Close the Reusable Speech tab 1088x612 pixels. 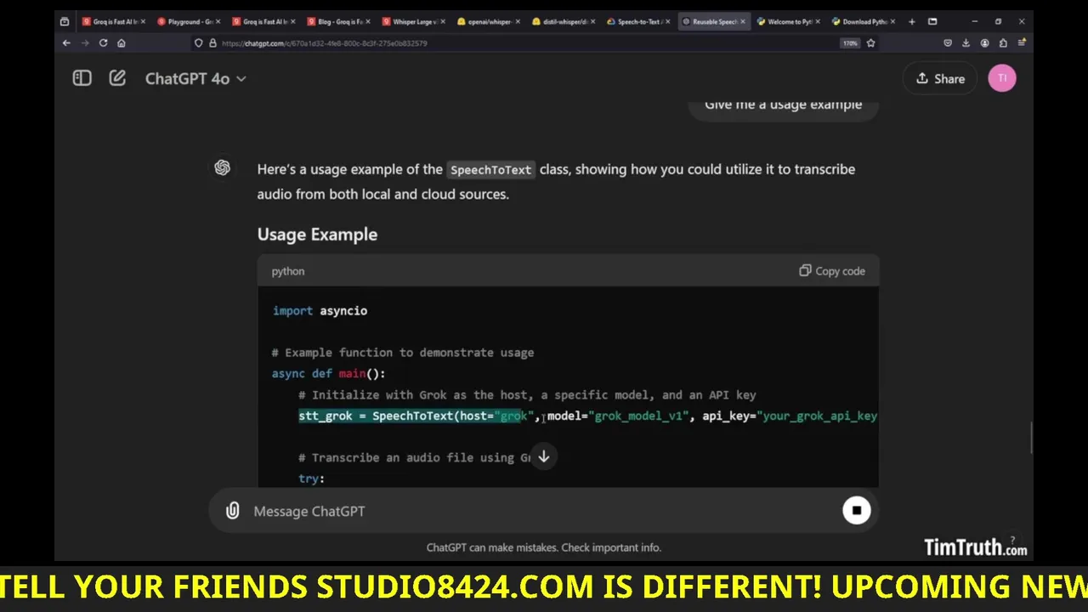(741, 22)
